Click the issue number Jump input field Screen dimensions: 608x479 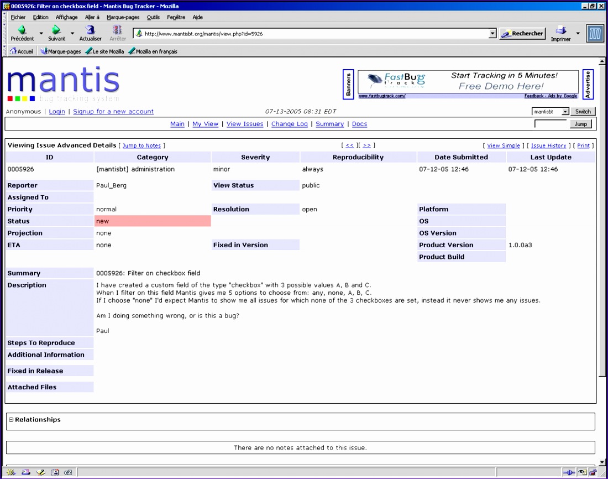tap(551, 124)
